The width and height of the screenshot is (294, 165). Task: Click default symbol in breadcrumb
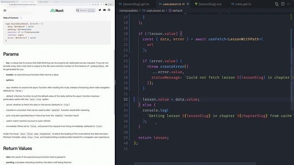[x=177, y=11]
